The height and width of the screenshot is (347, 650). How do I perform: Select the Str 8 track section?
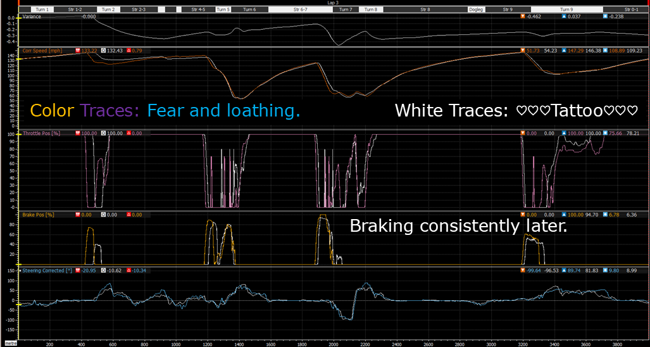[x=425, y=9]
